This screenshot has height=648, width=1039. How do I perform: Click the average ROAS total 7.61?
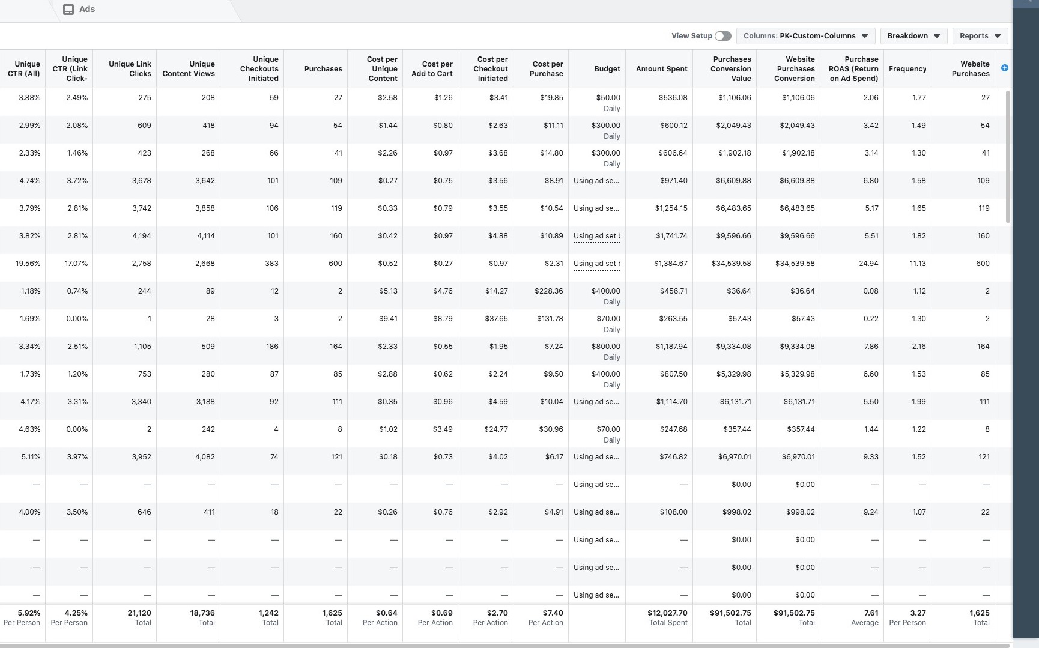871,613
